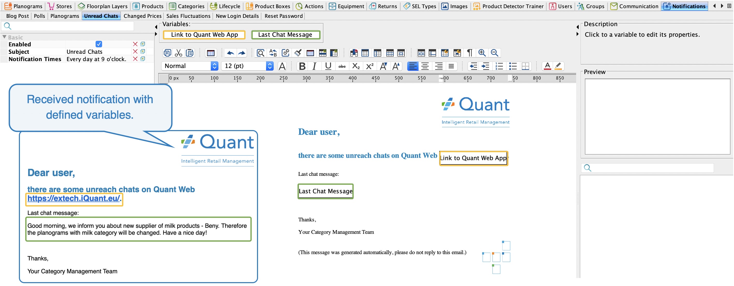
Task: Click the left properties search field
Action: pyautogui.click(x=68, y=26)
